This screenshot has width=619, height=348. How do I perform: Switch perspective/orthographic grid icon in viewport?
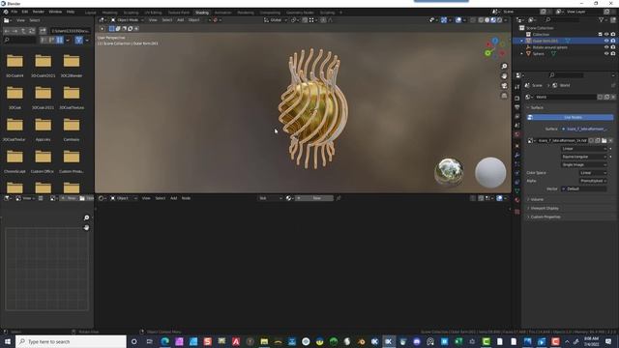pyautogui.click(x=504, y=96)
